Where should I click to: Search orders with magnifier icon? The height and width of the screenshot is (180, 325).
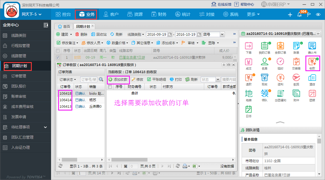pos(101,79)
